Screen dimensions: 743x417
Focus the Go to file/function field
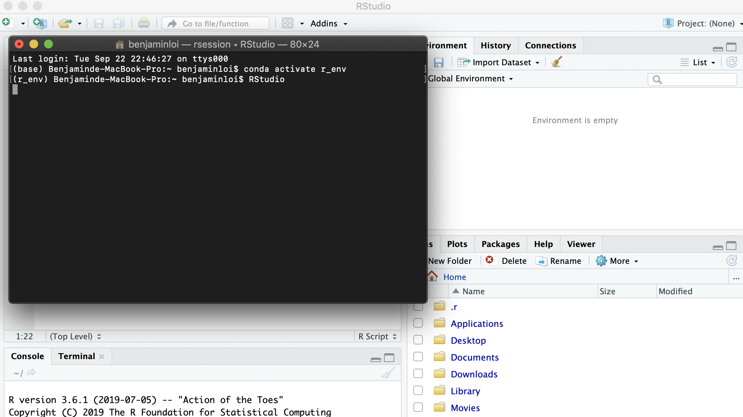[x=215, y=23]
